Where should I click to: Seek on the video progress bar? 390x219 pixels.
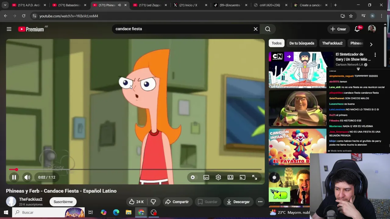[x=135, y=169]
